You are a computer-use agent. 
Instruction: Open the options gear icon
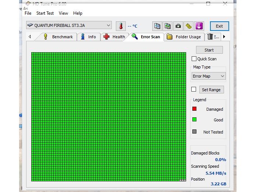point(188,26)
